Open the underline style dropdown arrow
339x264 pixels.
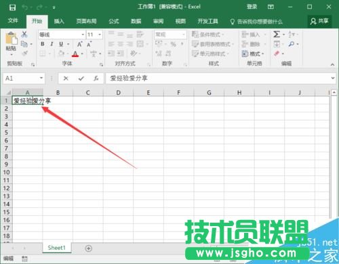[68, 44]
